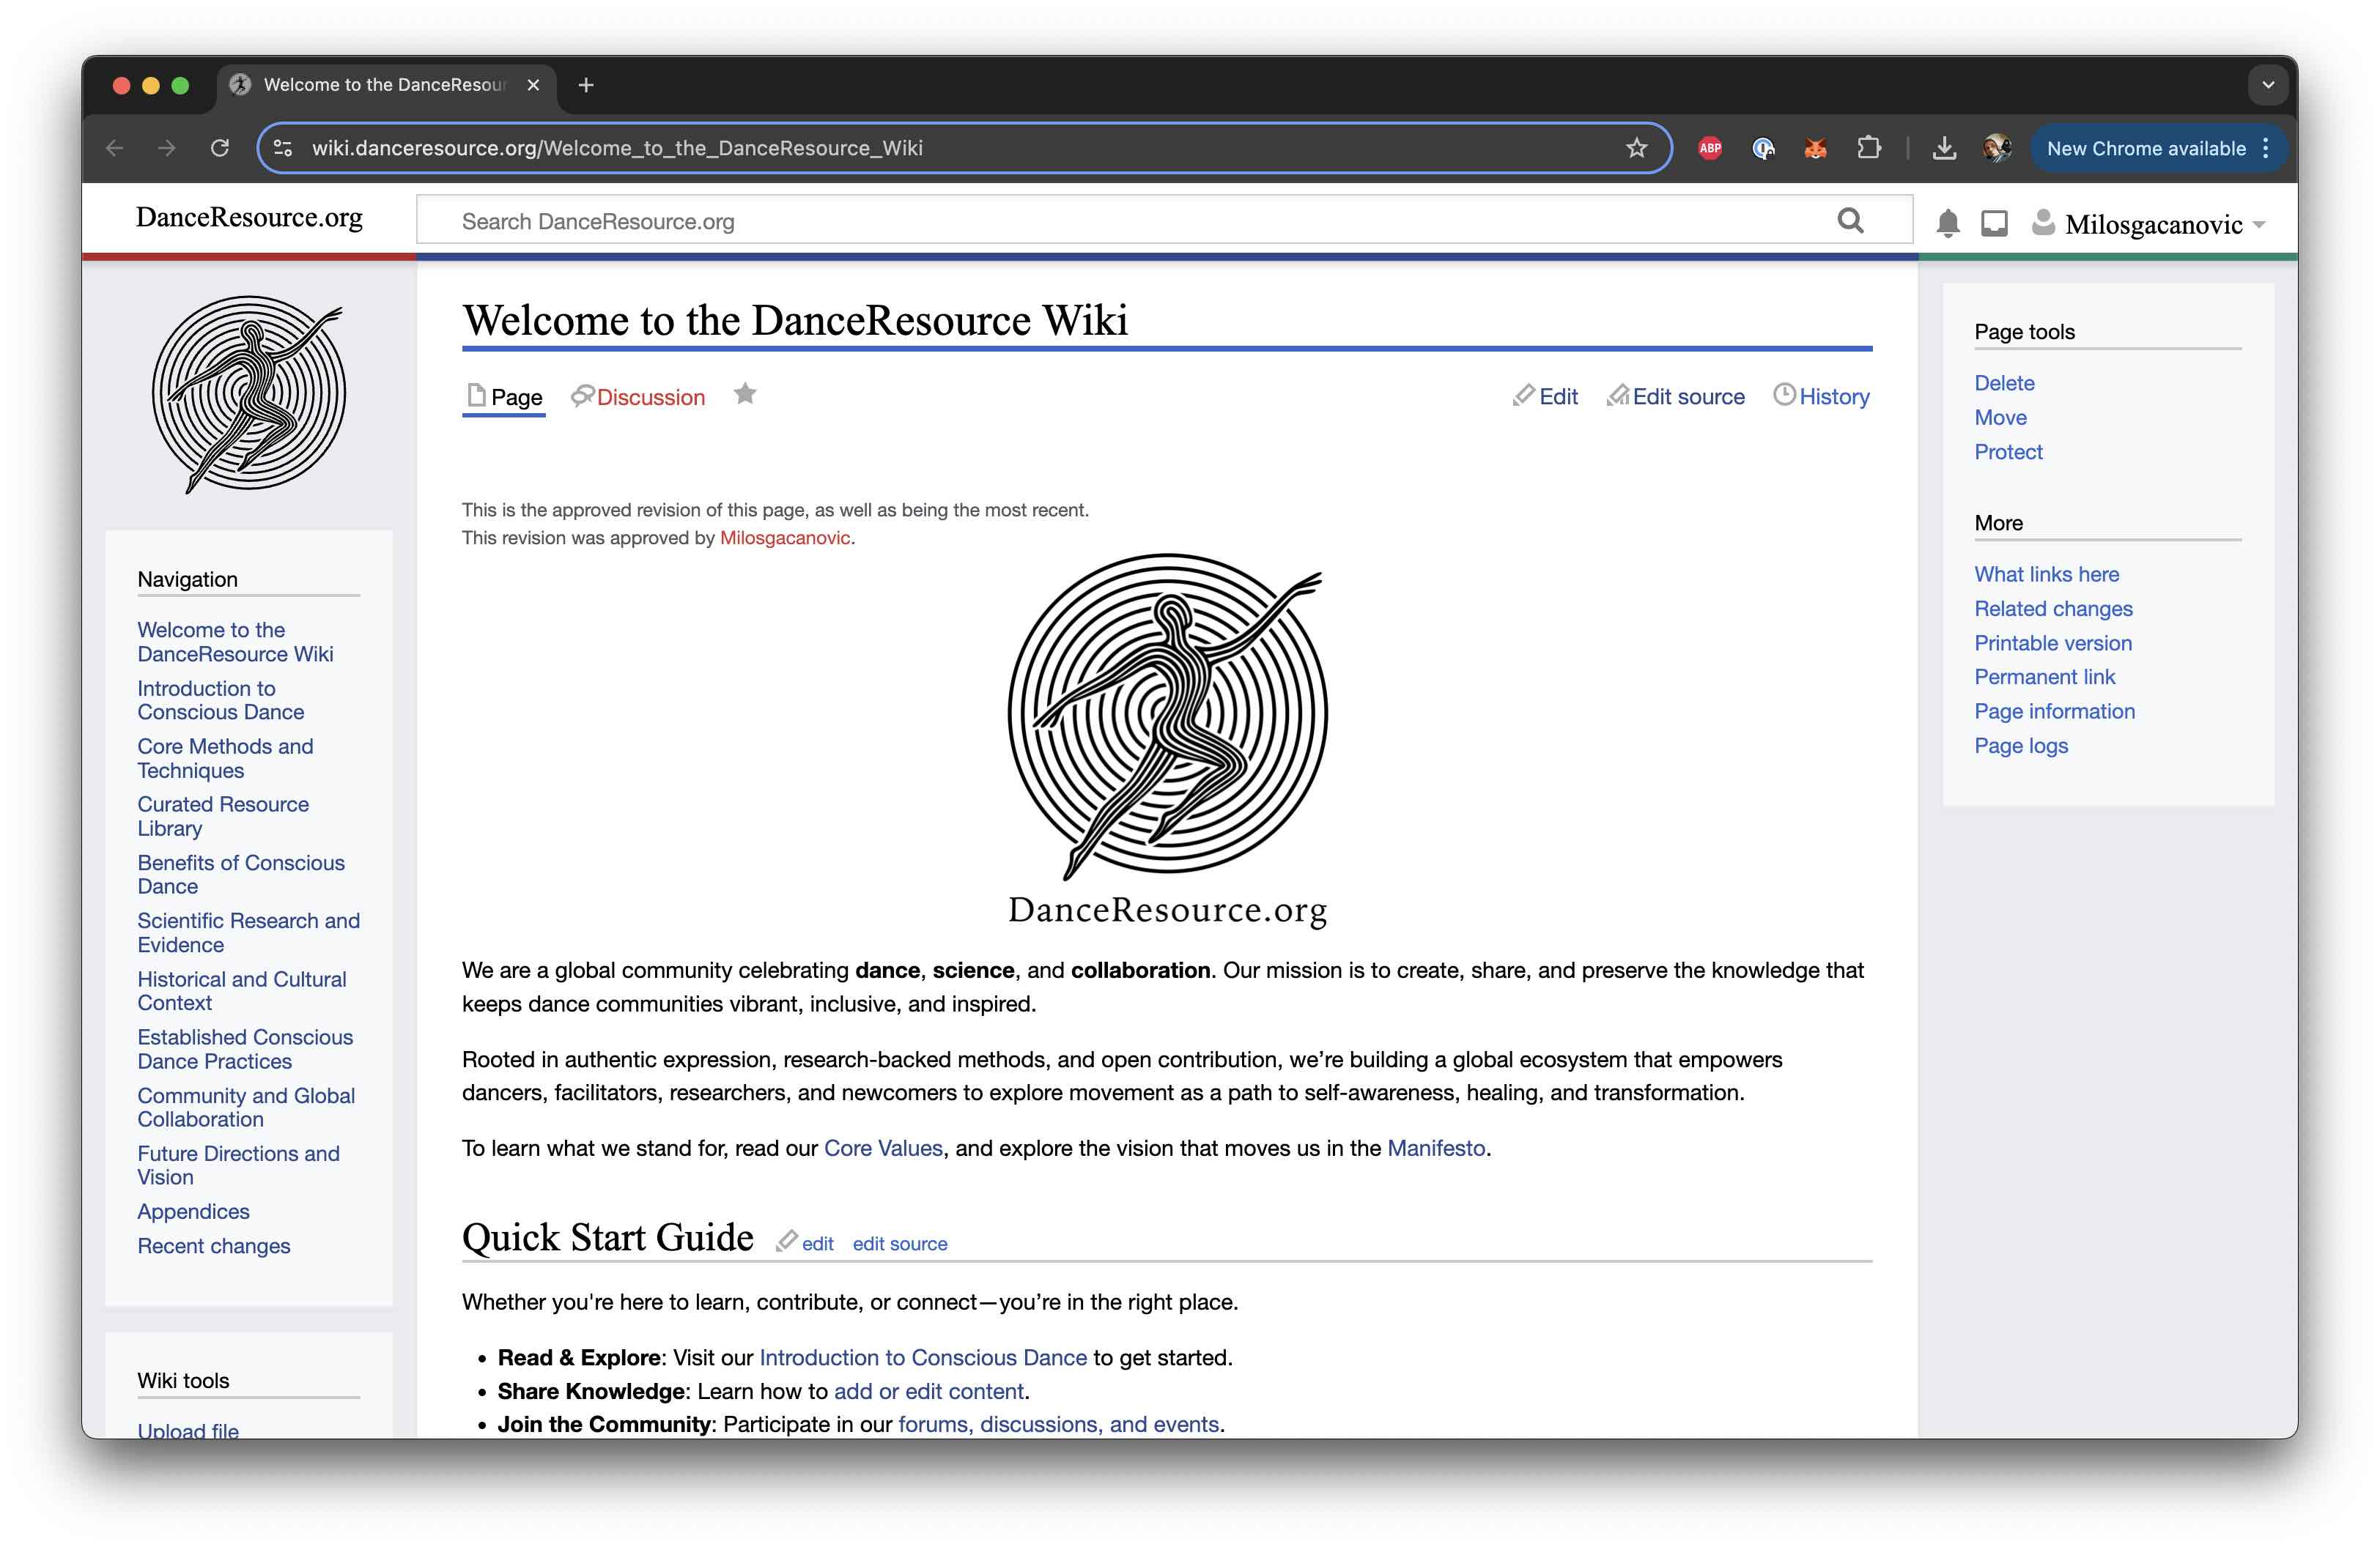The image size is (2380, 1547).
Task: Open Welcome to the DanceResource Wiki nav link
Action: pos(236,642)
